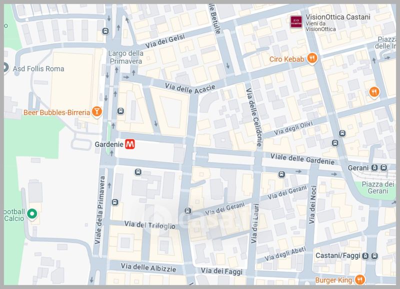Open the Ciro Kebab restaurant marker
The image size is (400, 289).
coord(311,58)
